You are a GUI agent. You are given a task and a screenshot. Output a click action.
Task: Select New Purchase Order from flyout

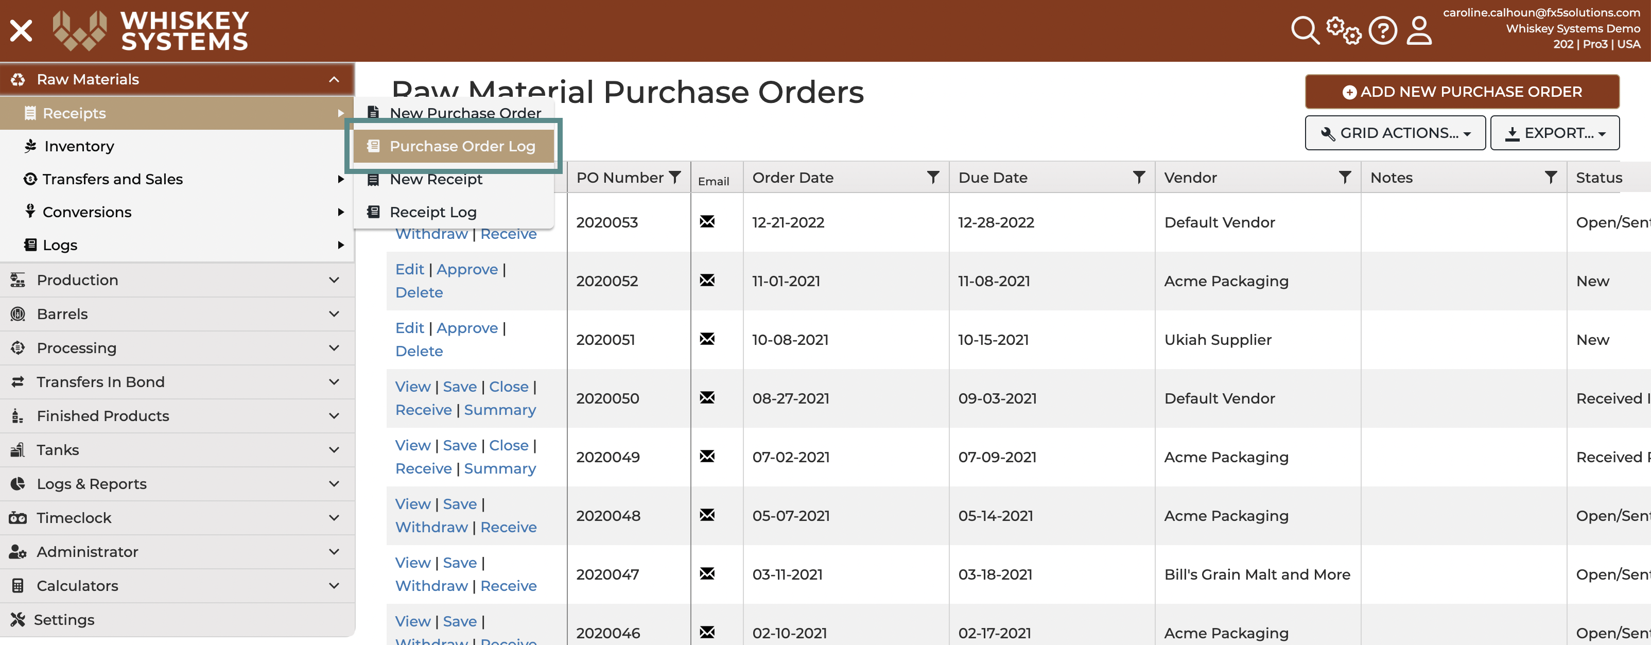[454, 113]
